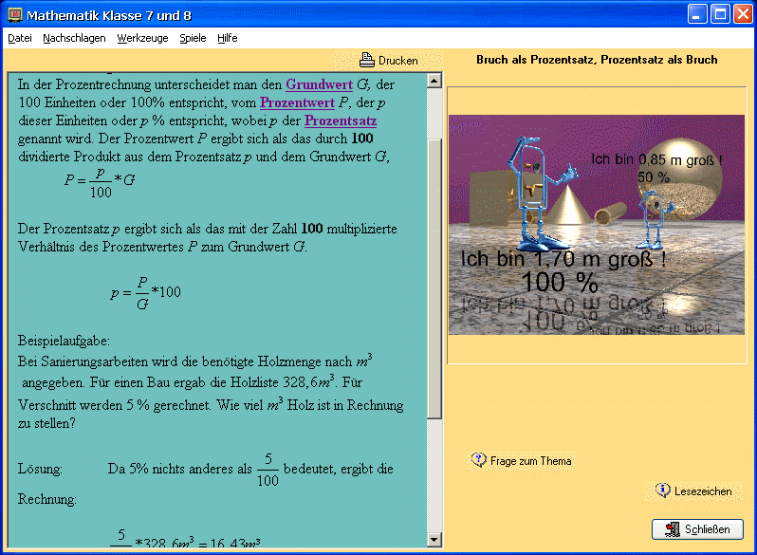
Task: Click the printer icon labeled Drucken
Action: [367, 60]
